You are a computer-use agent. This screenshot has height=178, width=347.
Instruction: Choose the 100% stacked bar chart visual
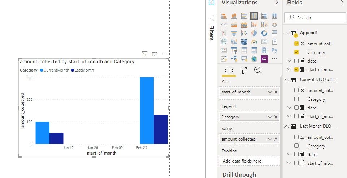pos(264,16)
